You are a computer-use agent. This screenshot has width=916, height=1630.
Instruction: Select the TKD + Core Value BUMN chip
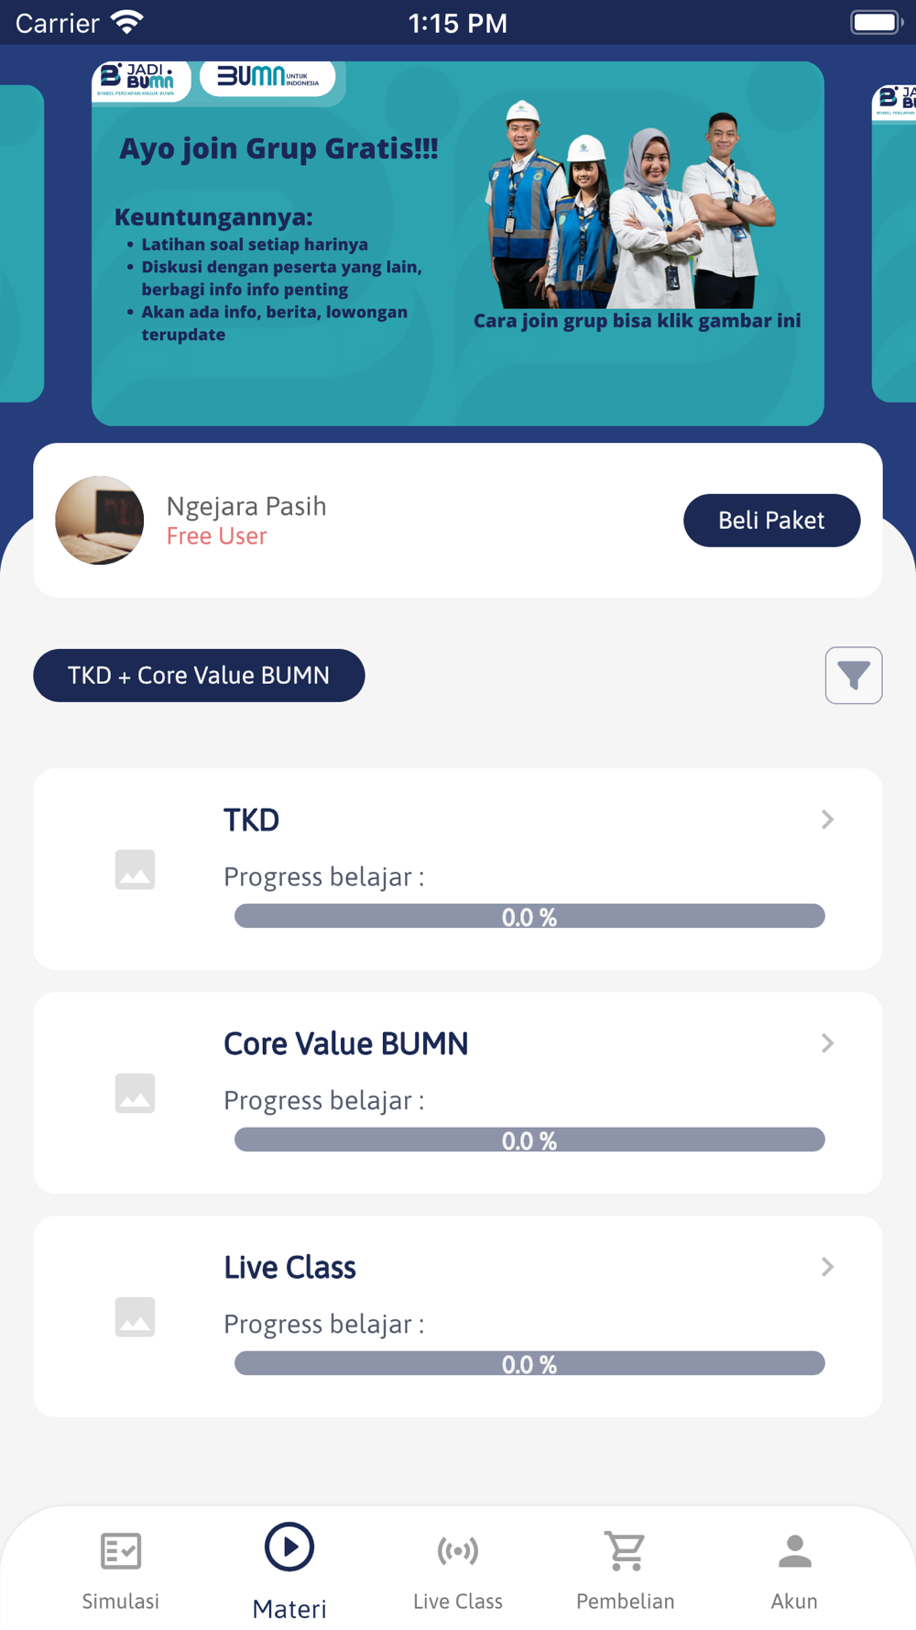199,676
